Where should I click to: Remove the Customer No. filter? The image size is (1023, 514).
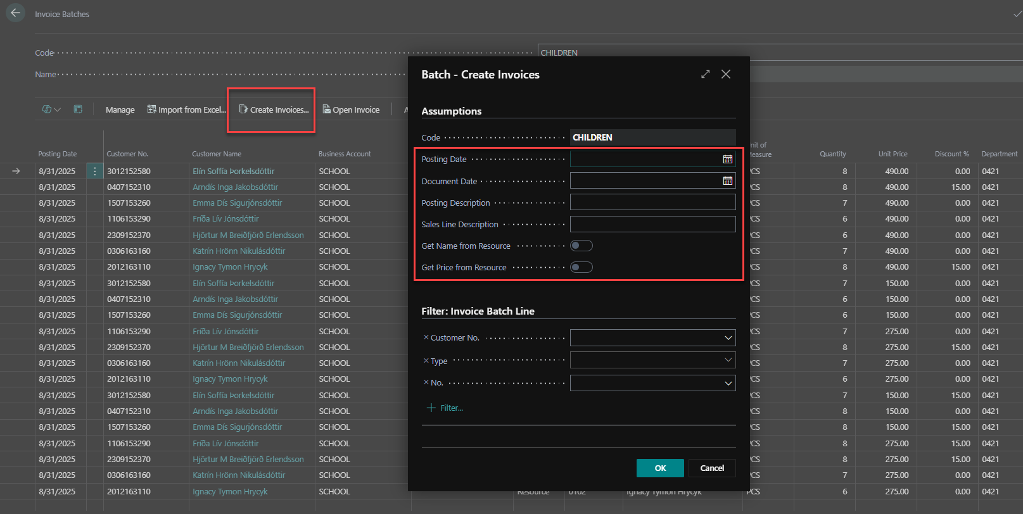[x=426, y=337]
